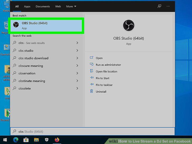Screen dimensions: 192x144
Task: Open the feedback person icon
Action: [159, 6]
